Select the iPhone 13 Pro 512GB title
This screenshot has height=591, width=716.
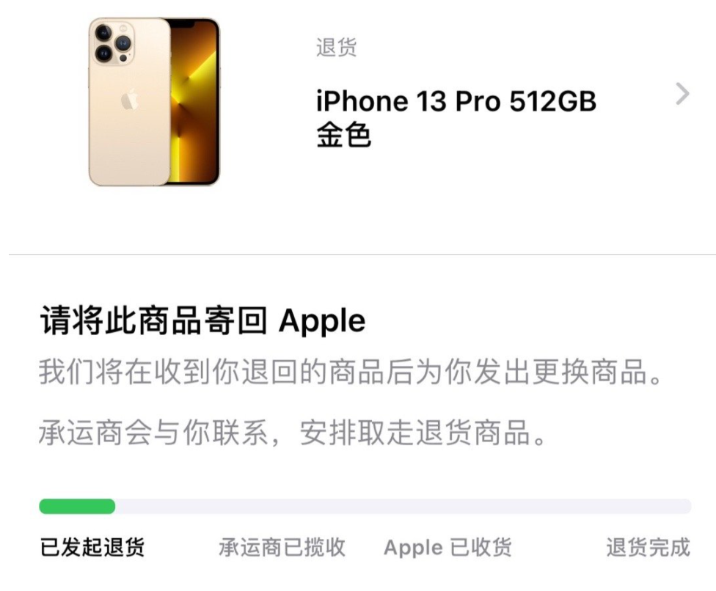point(456,101)
